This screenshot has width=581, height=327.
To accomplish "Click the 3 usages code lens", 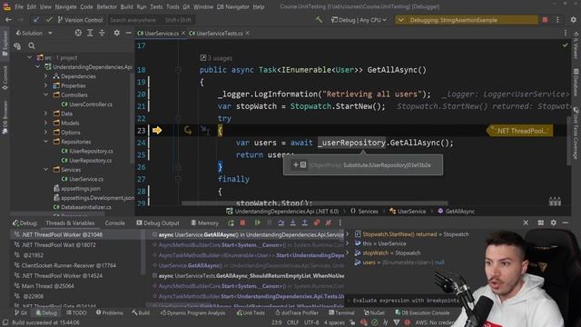I will (216, 58).
